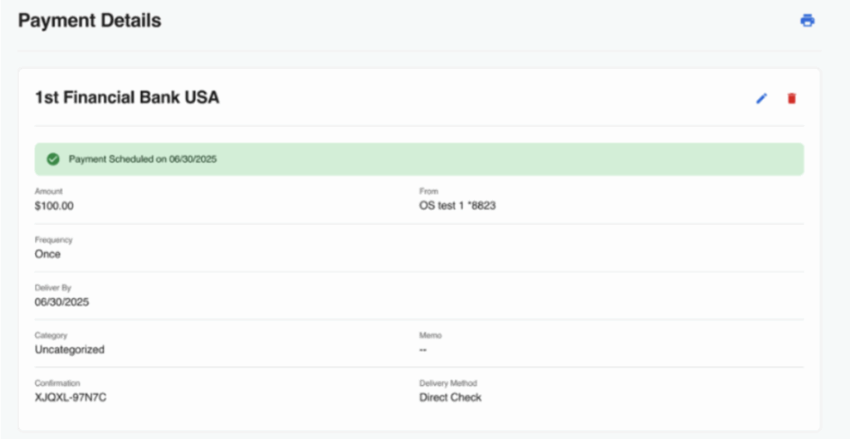Click the "Memo" field label
850x439 pixels.
click(x=430, y=335)
